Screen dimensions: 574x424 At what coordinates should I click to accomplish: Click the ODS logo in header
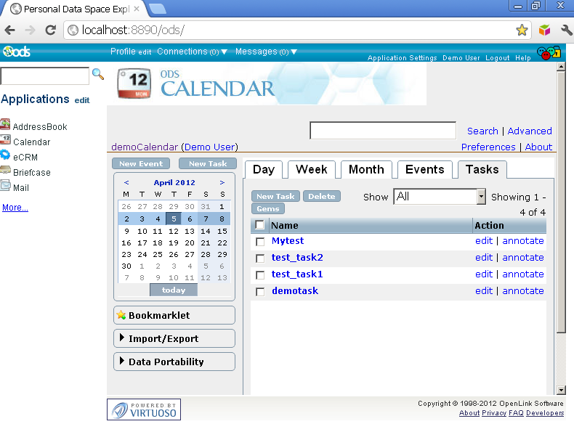point(17,52)
